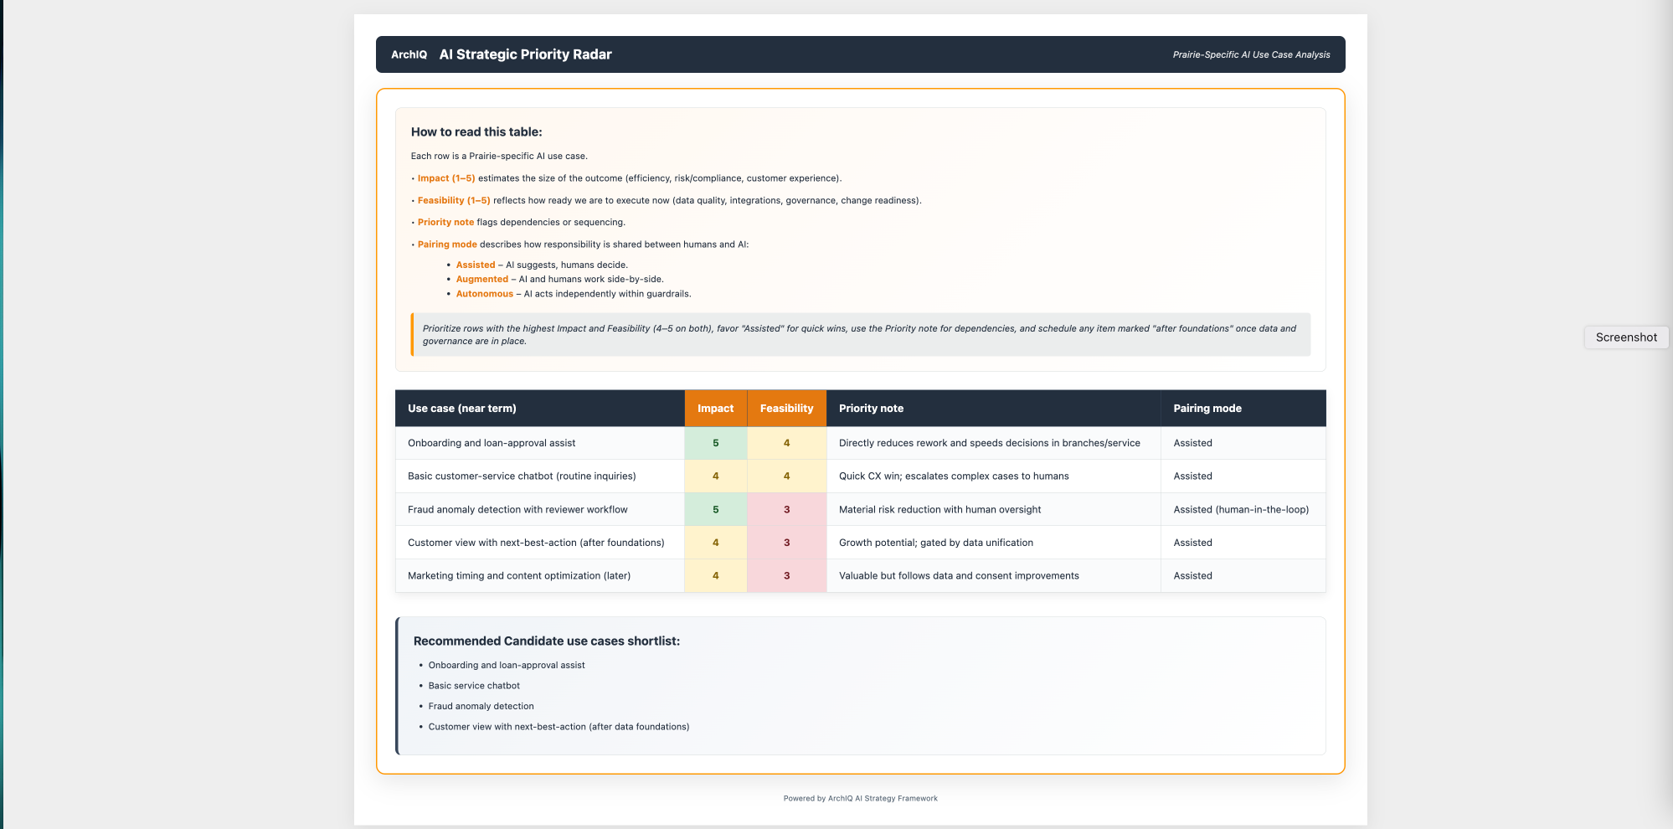Click the Feasibility 3 cell for Fraud anomaly

coord(786,509)
